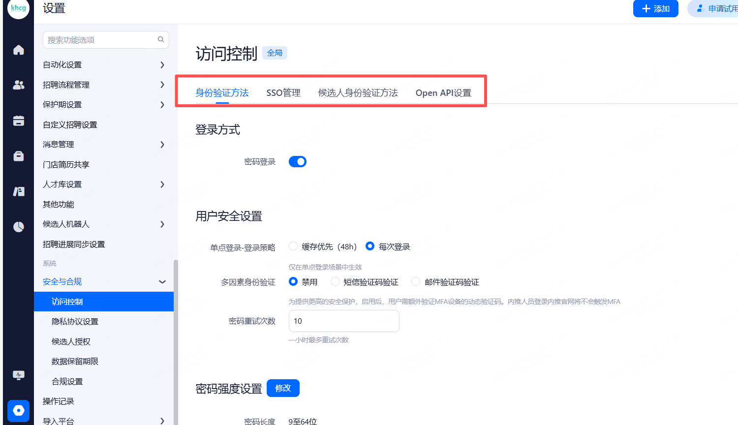Click the search magnifier icon in settings search
Screen dimensions: 738x425
point(161,39)
